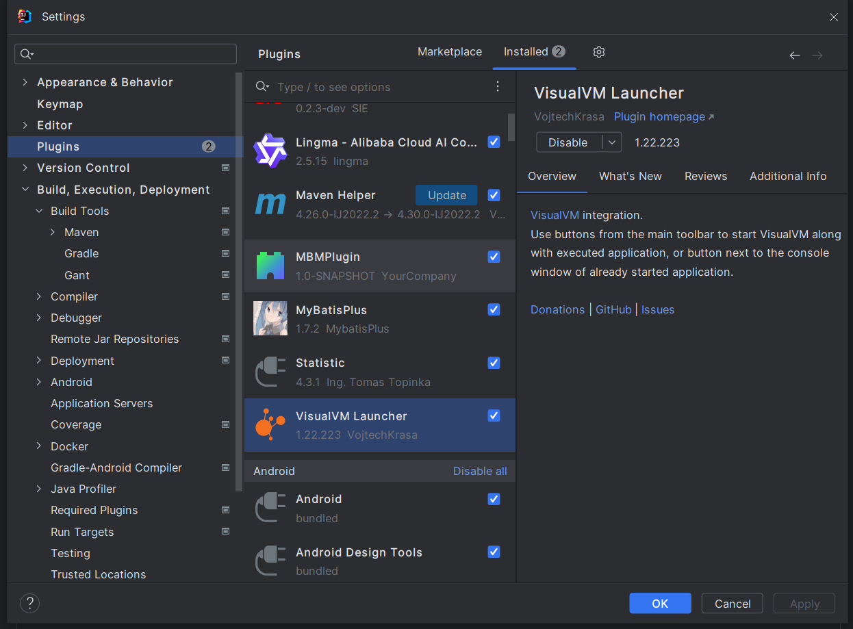Expand the Appearance & Behavior tree node

(x=25, y=82)
